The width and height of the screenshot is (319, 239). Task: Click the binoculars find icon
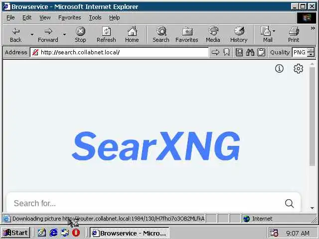pos(250,52)
